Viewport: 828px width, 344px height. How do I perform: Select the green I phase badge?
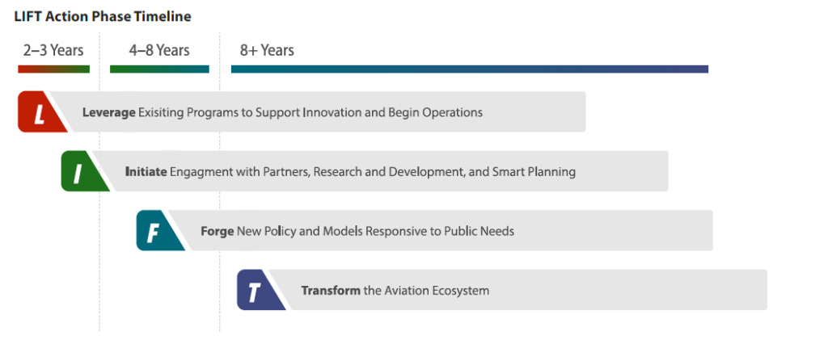[x=81, y=171]
